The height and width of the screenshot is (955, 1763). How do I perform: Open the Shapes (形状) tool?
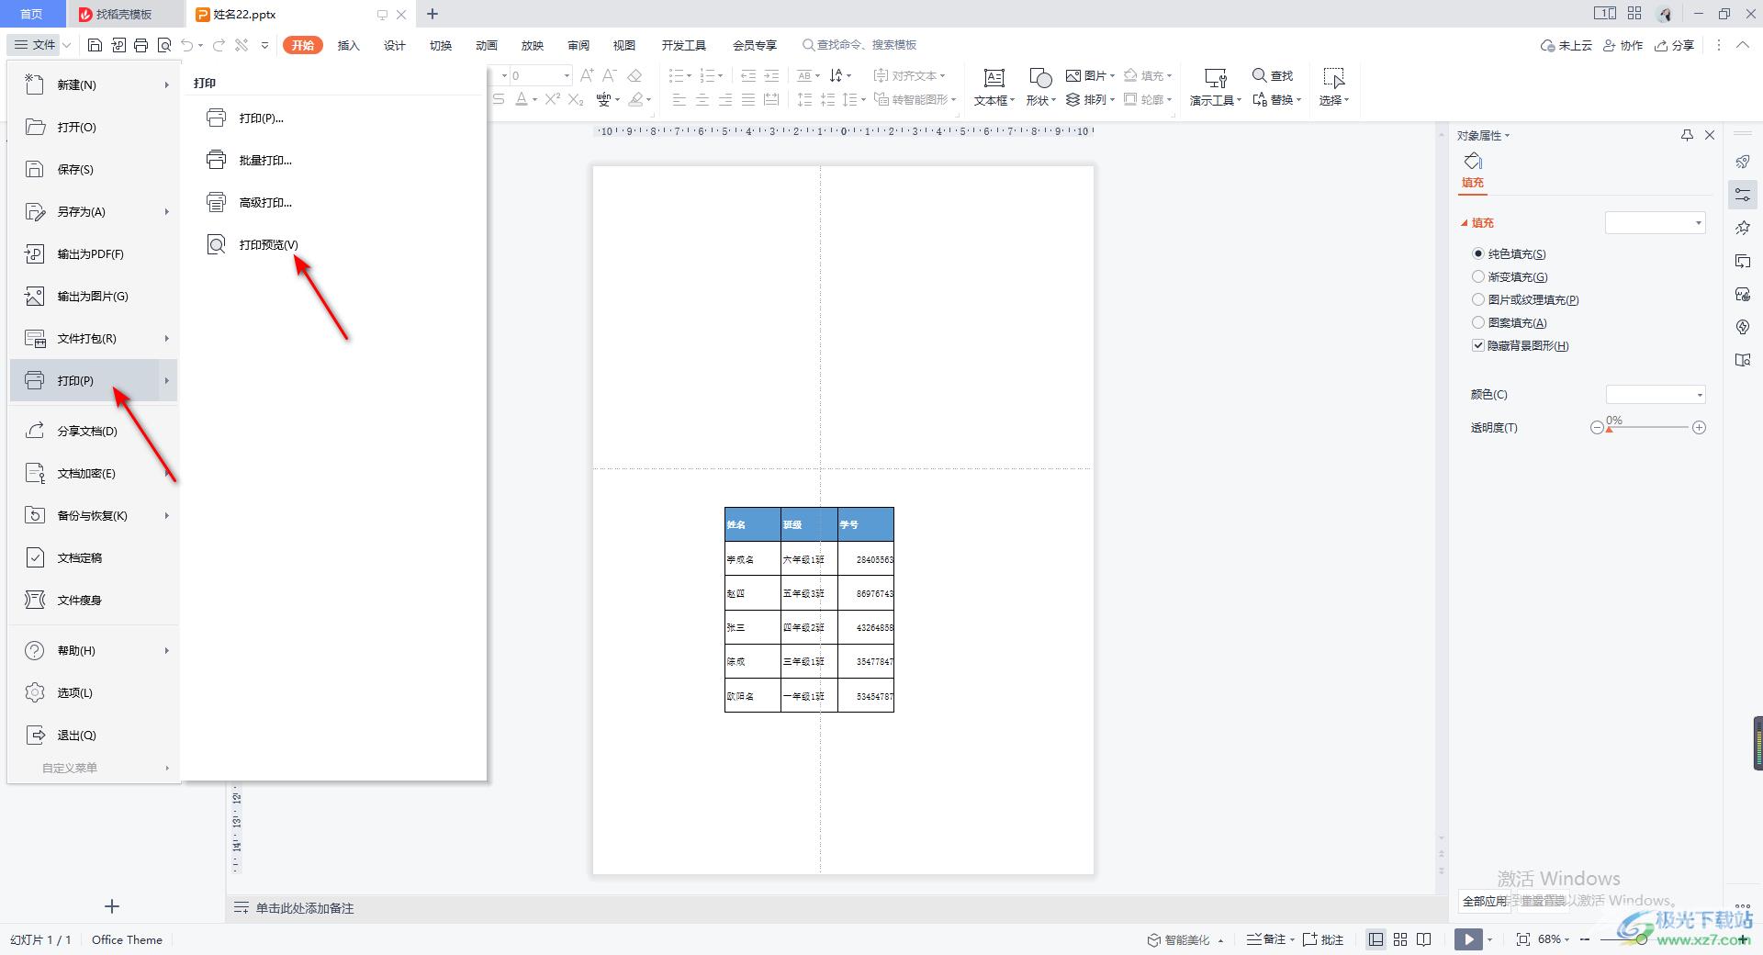pos(1040,87)
